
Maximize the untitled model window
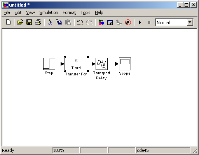[187, 5]
